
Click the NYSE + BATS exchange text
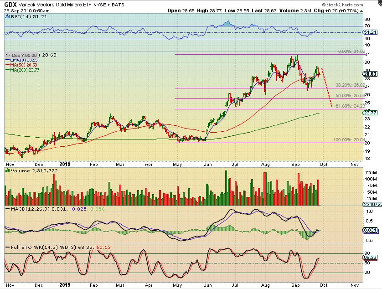pos(108,5)
